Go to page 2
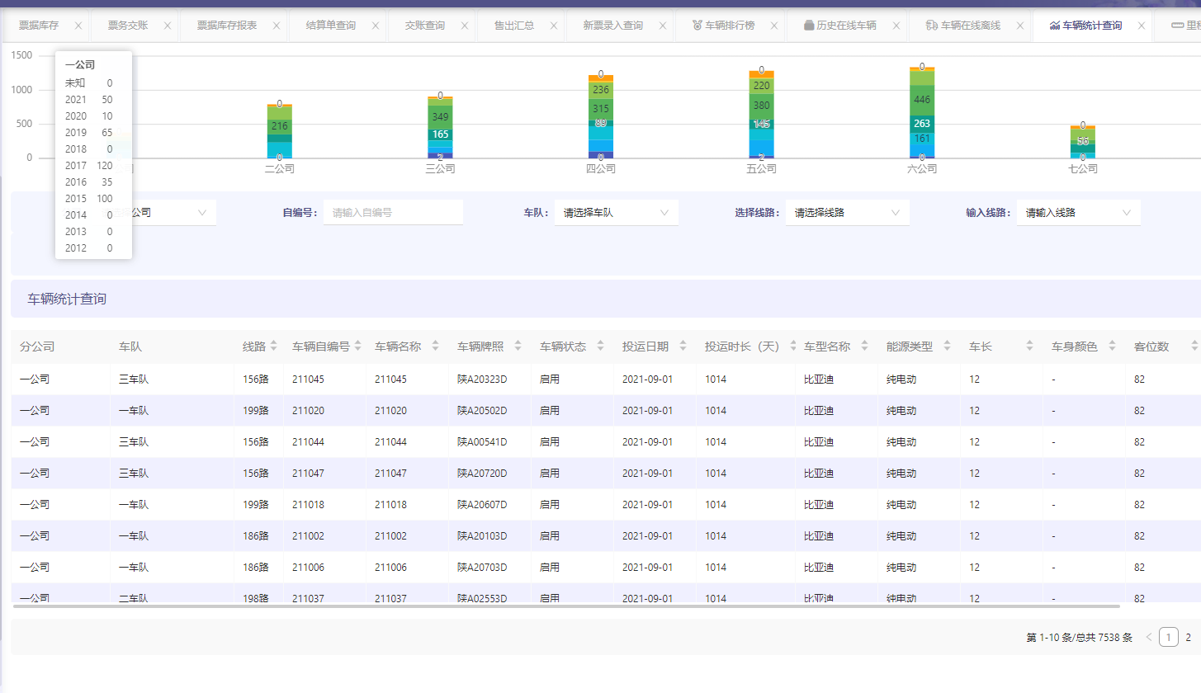1201x693 pixels. 1189,637
